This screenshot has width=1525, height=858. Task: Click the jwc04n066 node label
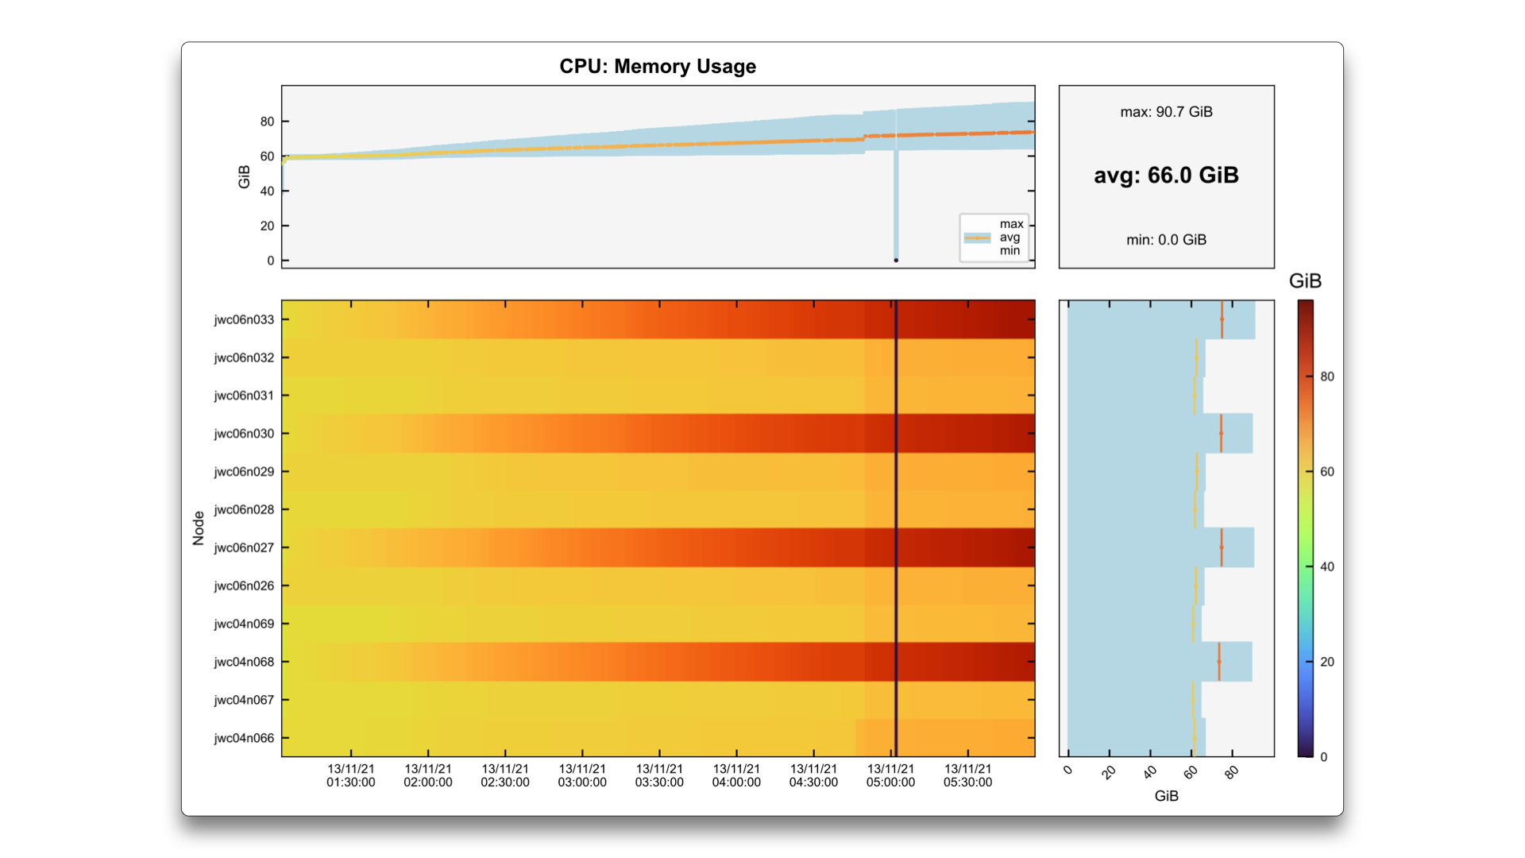[x=244, y=738]
